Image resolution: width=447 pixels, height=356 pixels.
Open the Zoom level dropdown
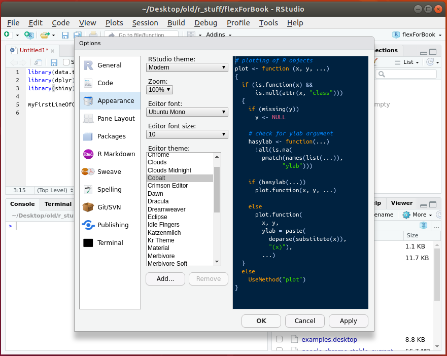click(159, 90)
